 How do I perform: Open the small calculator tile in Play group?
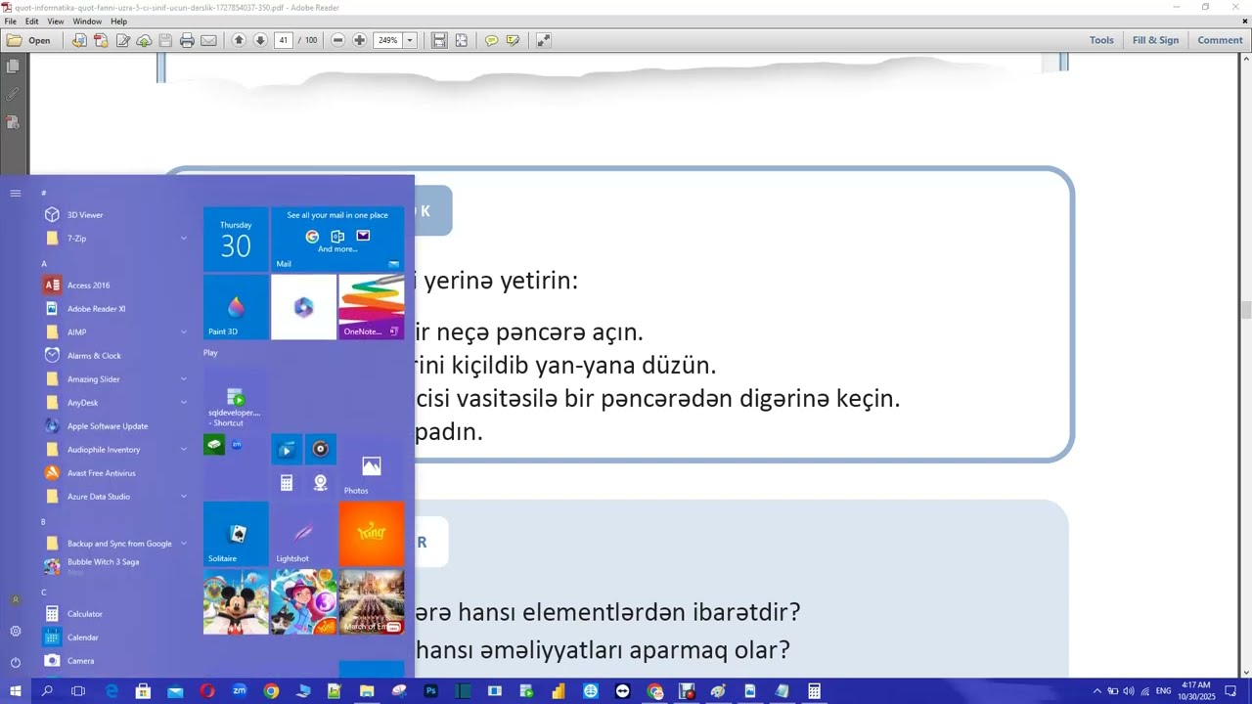[287, 483]
